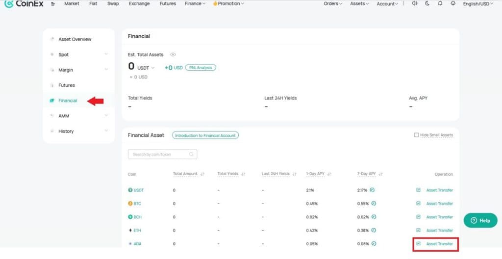Expand Spot in sidebar
The width and height of the screenshot is (502, 259).
tap(106, 54)
